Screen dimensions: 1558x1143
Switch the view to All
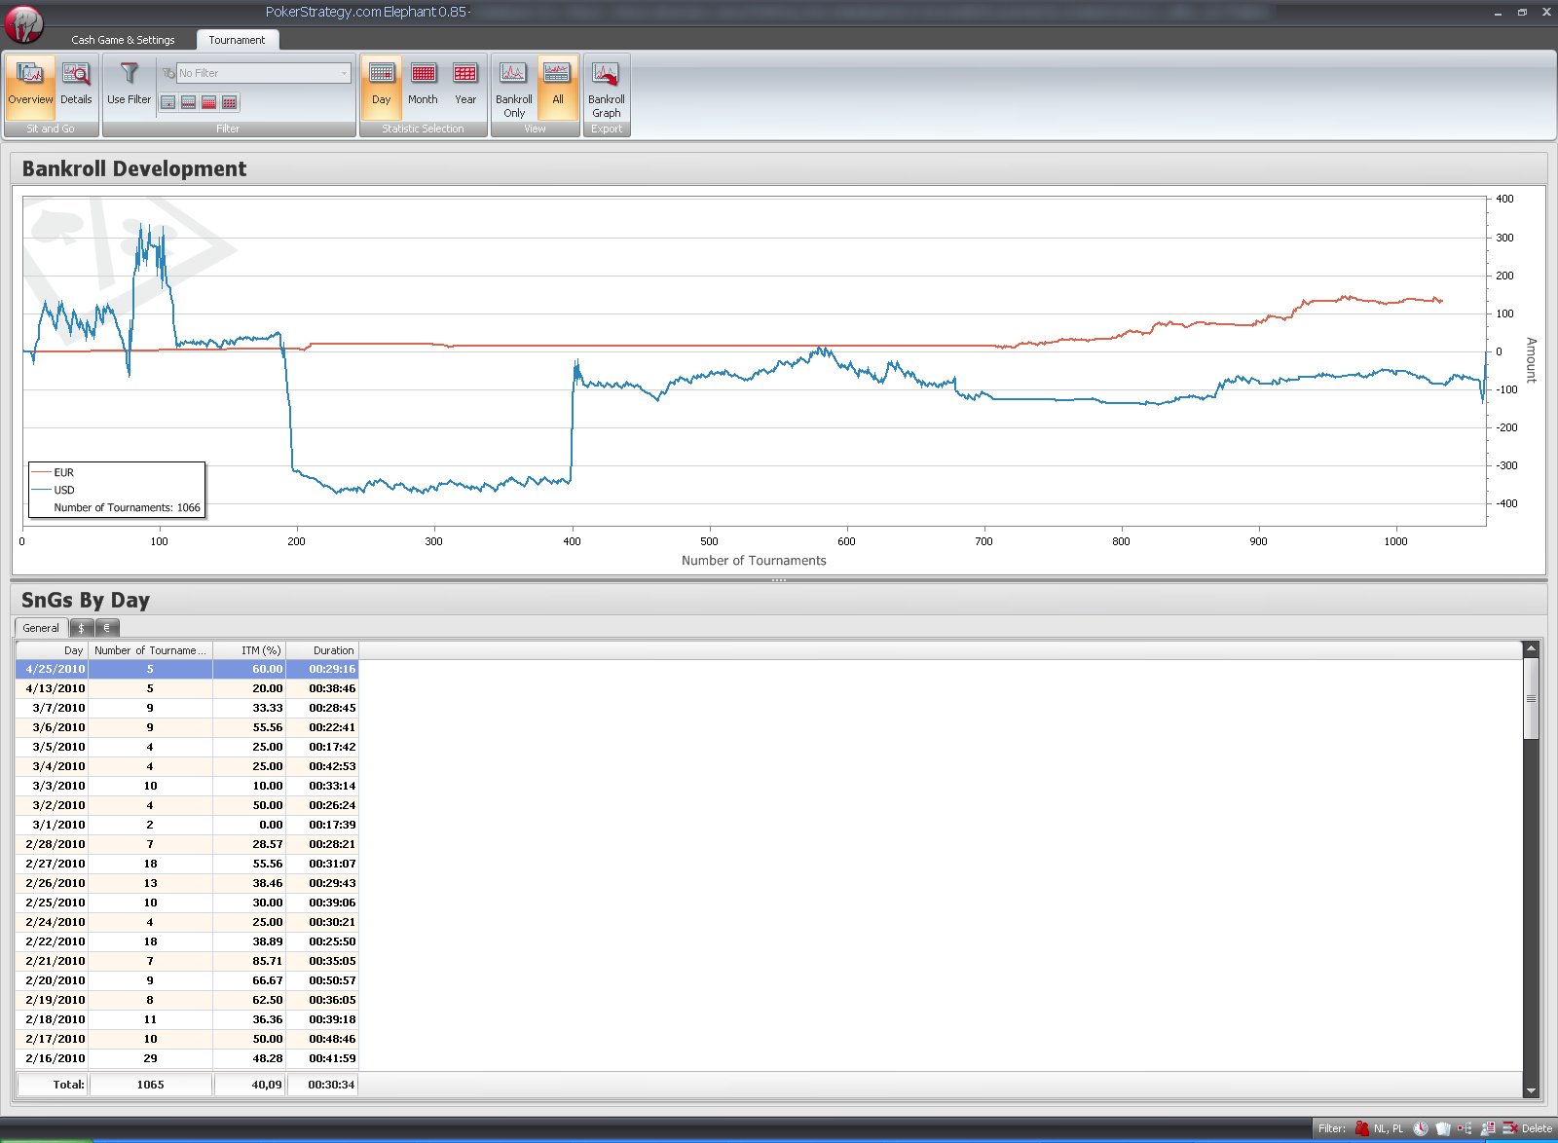[558, 87]
